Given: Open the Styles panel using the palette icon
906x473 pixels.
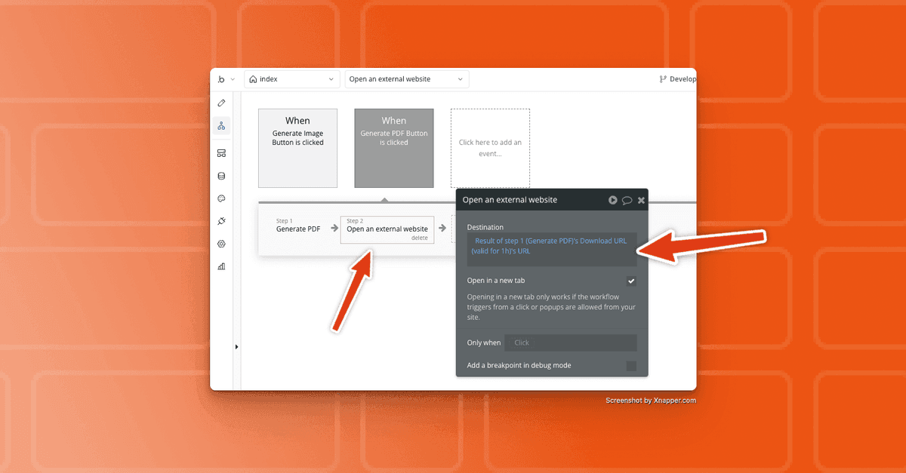Looking at the screenshot, I should pos(221,198).
